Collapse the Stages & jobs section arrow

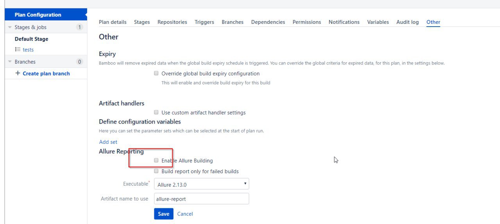(10, 27)
